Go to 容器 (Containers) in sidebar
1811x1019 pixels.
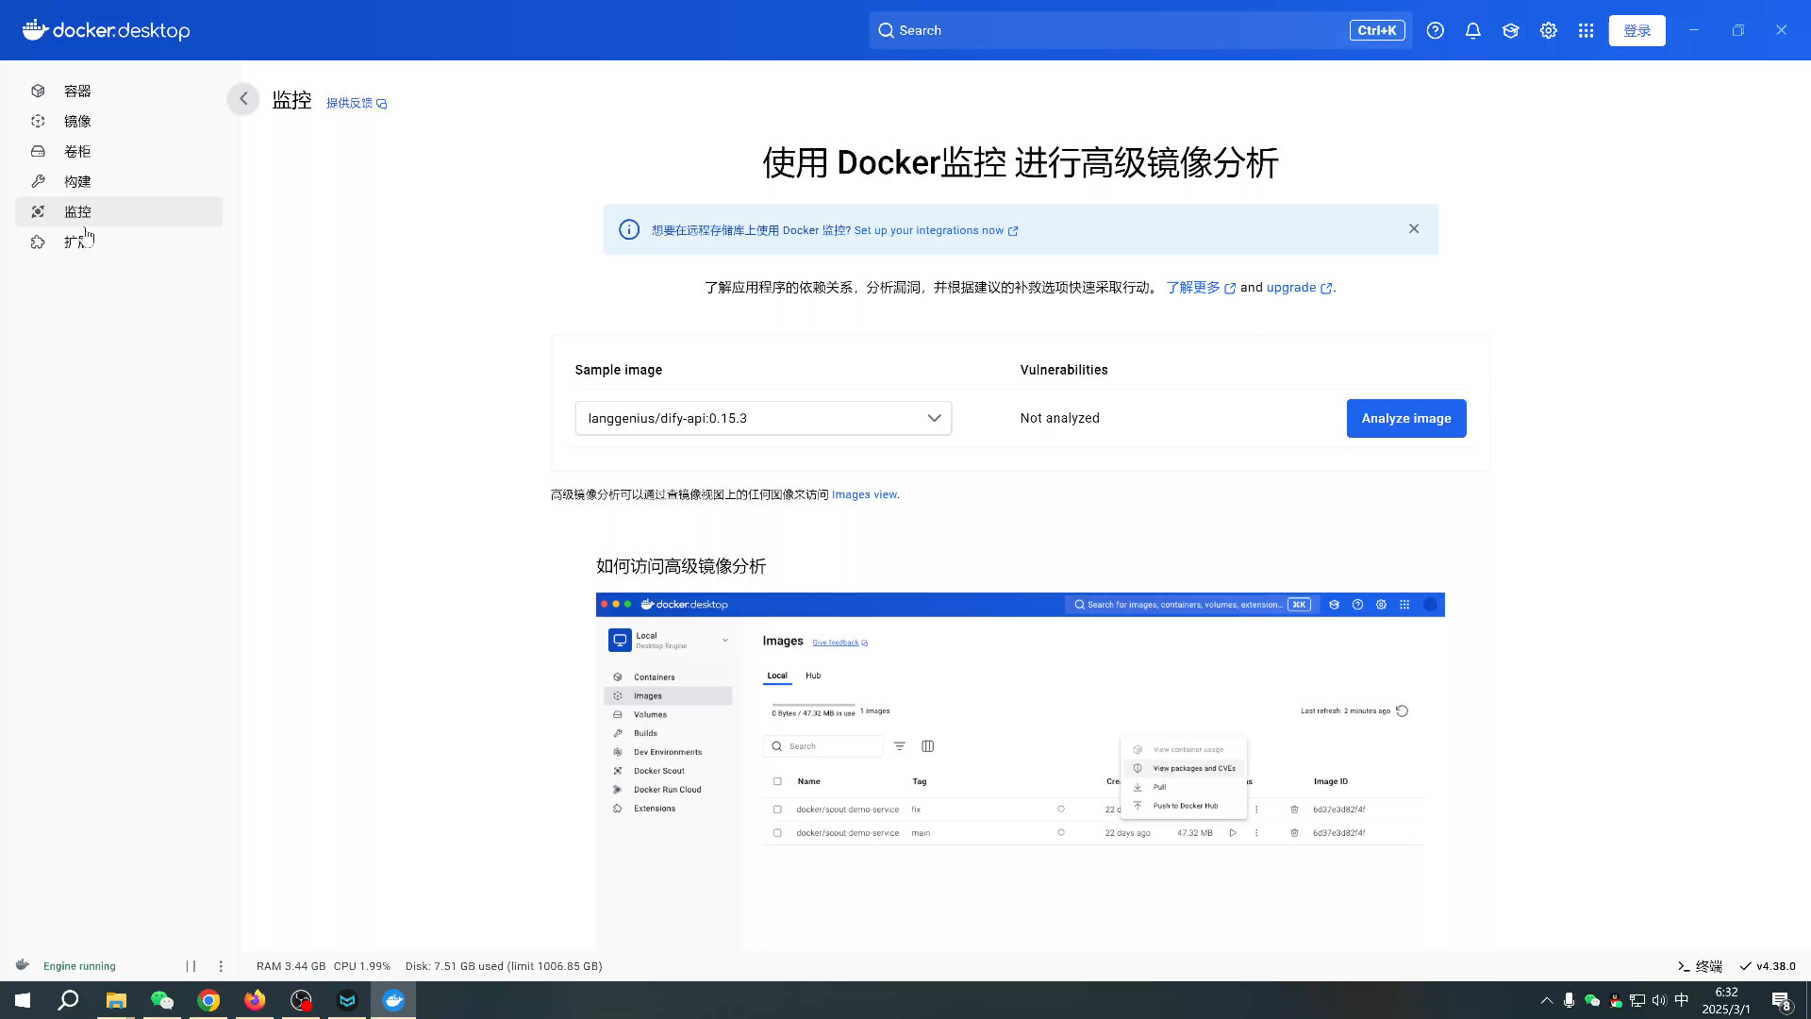pyautogui.click(x=77, y=91)
